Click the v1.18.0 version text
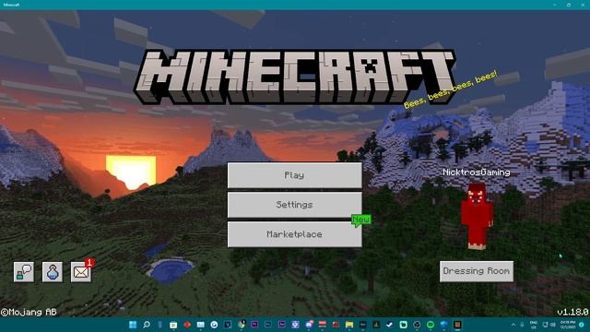Image resolution: width=590 pixels, height=332 pixels. pos(572,312)
